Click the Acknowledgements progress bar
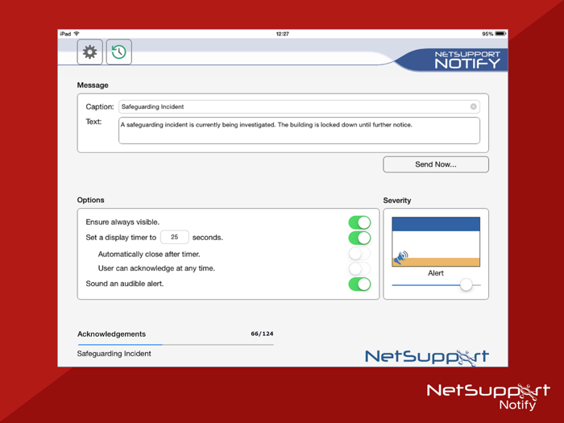564x423 pixels. coord(176,345)
